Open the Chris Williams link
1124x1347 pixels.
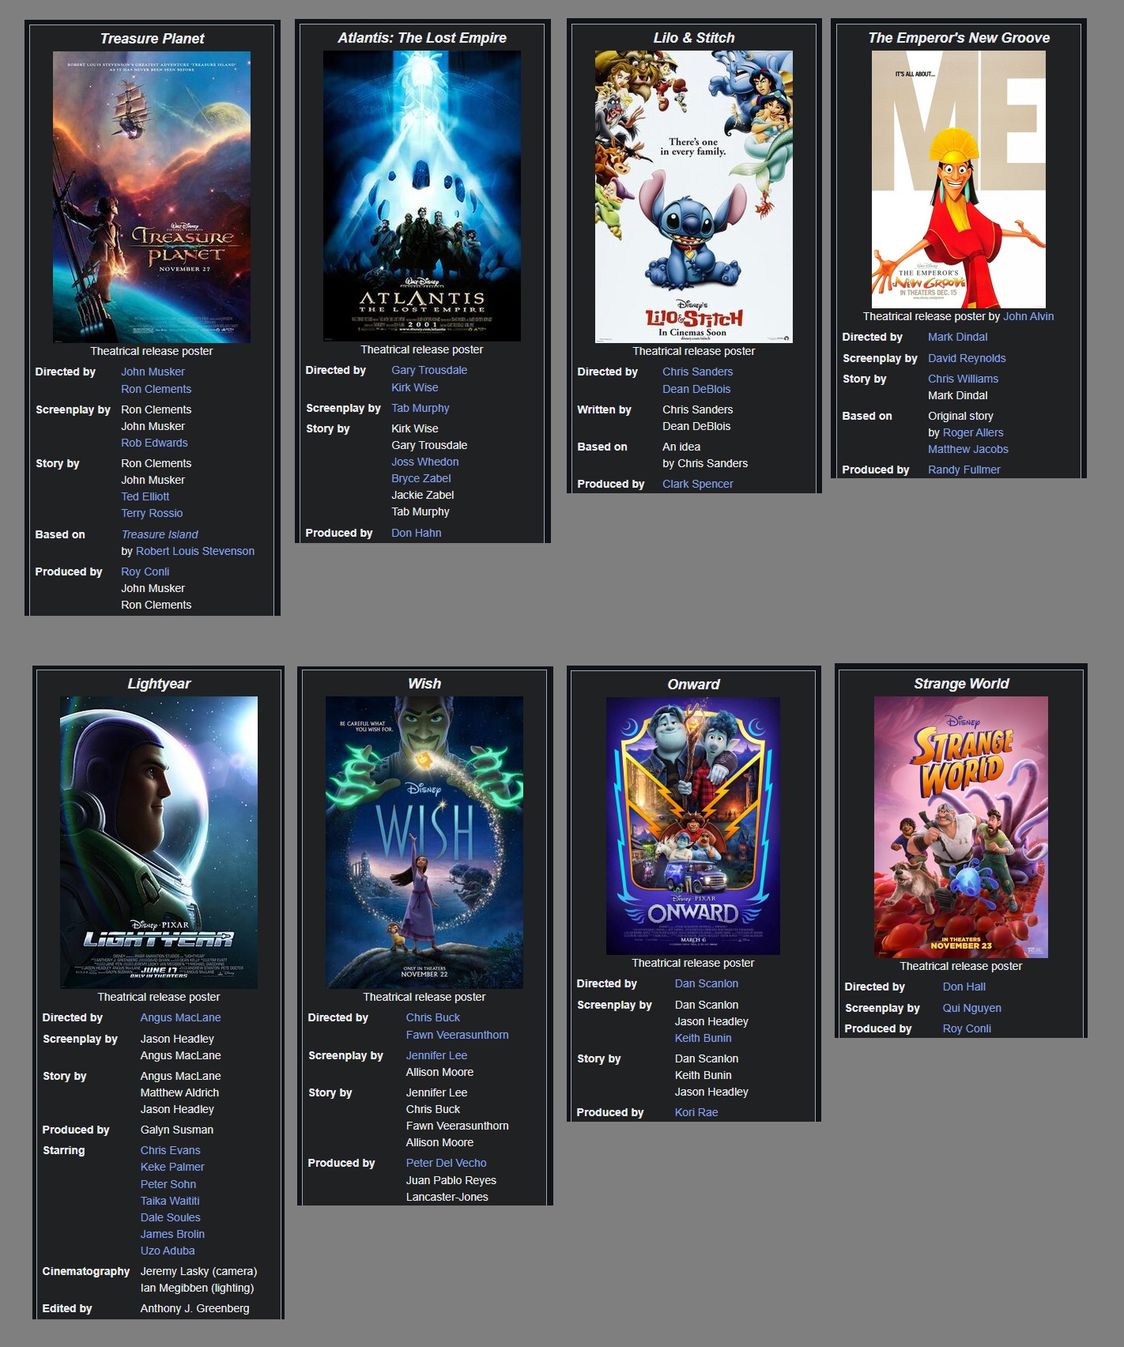tap(963, 379)
